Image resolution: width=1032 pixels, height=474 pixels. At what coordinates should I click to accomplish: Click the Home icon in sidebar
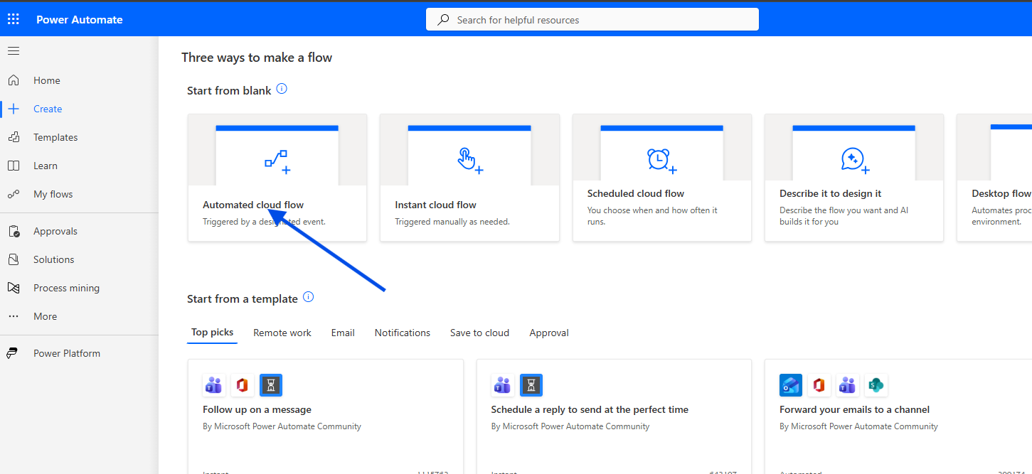point(14,80)
